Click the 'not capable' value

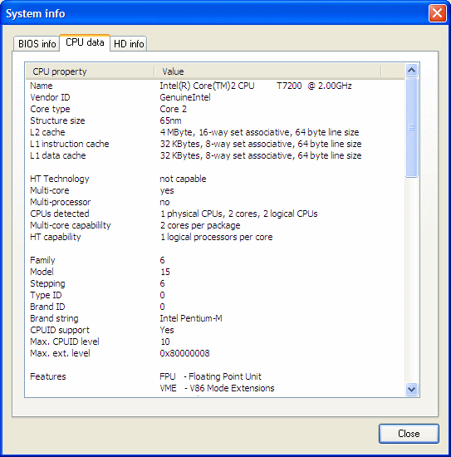click(183, 179)
